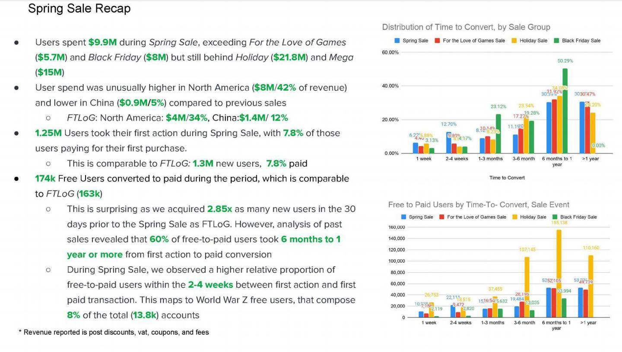Click the 50.29% green Black Friday bar
The height and width of the screenshot is (352, 622).
565,111
